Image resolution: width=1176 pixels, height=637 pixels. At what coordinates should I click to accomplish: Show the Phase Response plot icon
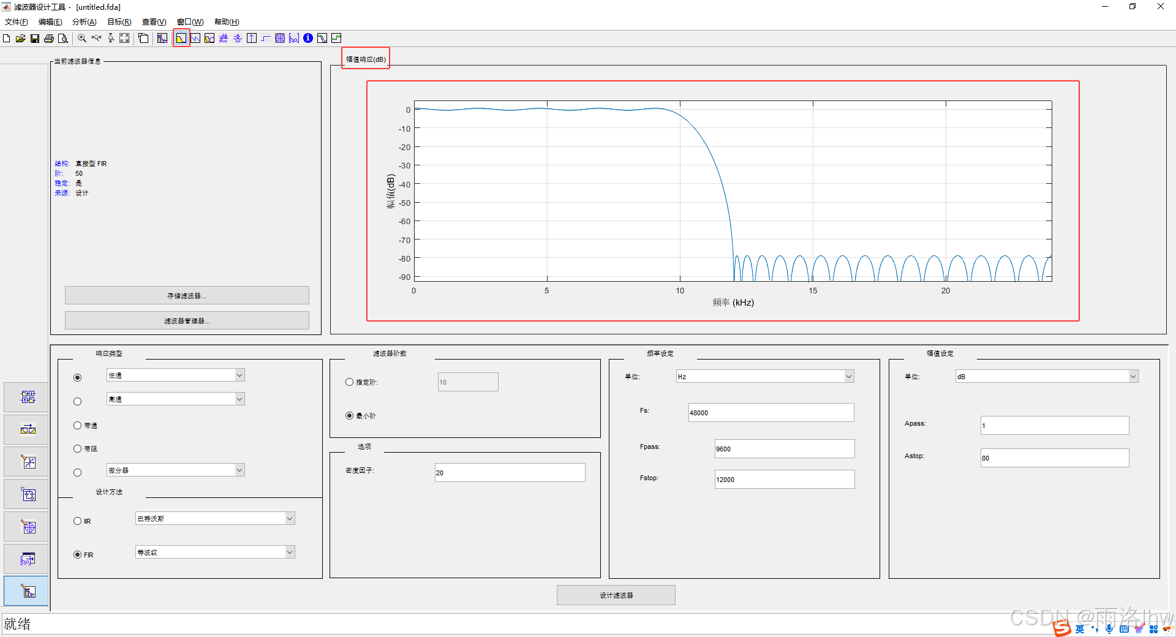195,39
